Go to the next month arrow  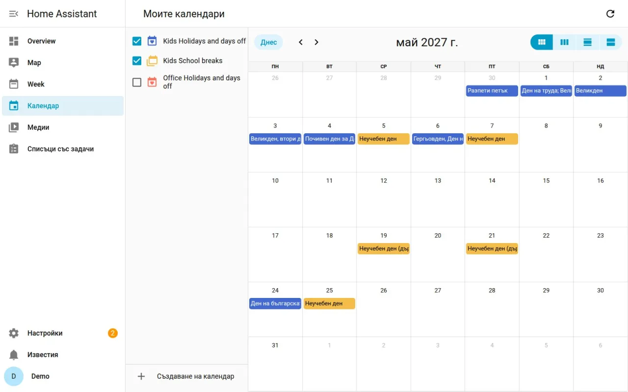tap(316, 42)
